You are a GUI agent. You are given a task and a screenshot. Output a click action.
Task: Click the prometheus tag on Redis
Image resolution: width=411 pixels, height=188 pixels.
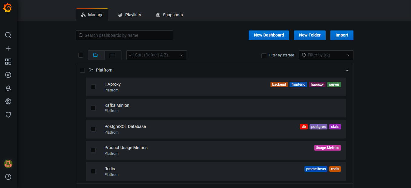point(316,169)
